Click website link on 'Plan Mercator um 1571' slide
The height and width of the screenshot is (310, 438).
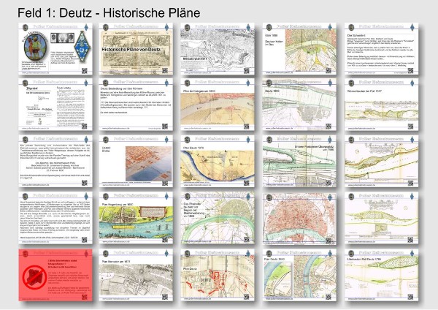click(x=115, y=299)
